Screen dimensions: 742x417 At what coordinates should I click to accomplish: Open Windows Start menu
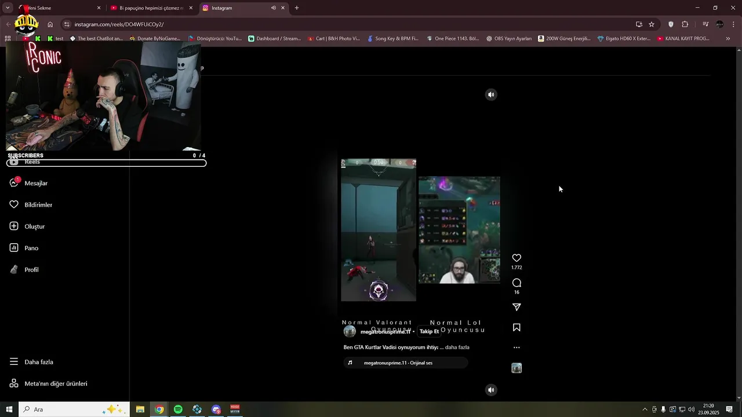pyautogui.click(x=9, y=409)
